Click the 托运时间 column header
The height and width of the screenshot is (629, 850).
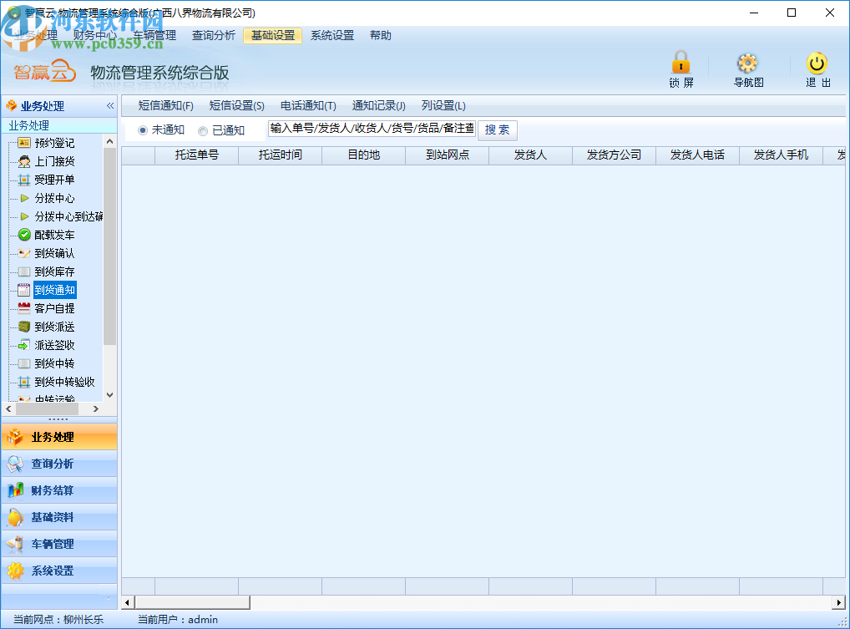click(281, 155)
